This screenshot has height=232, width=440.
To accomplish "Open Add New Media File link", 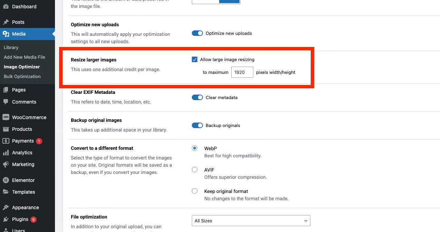I will [x=25, y=57].
